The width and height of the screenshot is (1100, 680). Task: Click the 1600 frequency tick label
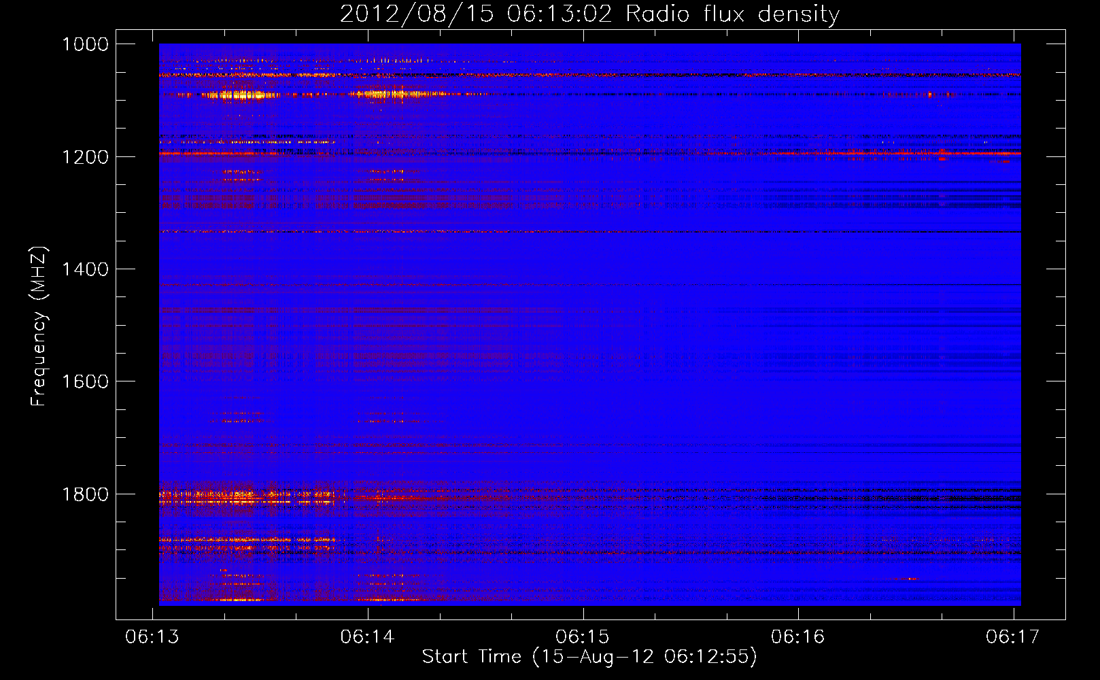click(85, 381)
